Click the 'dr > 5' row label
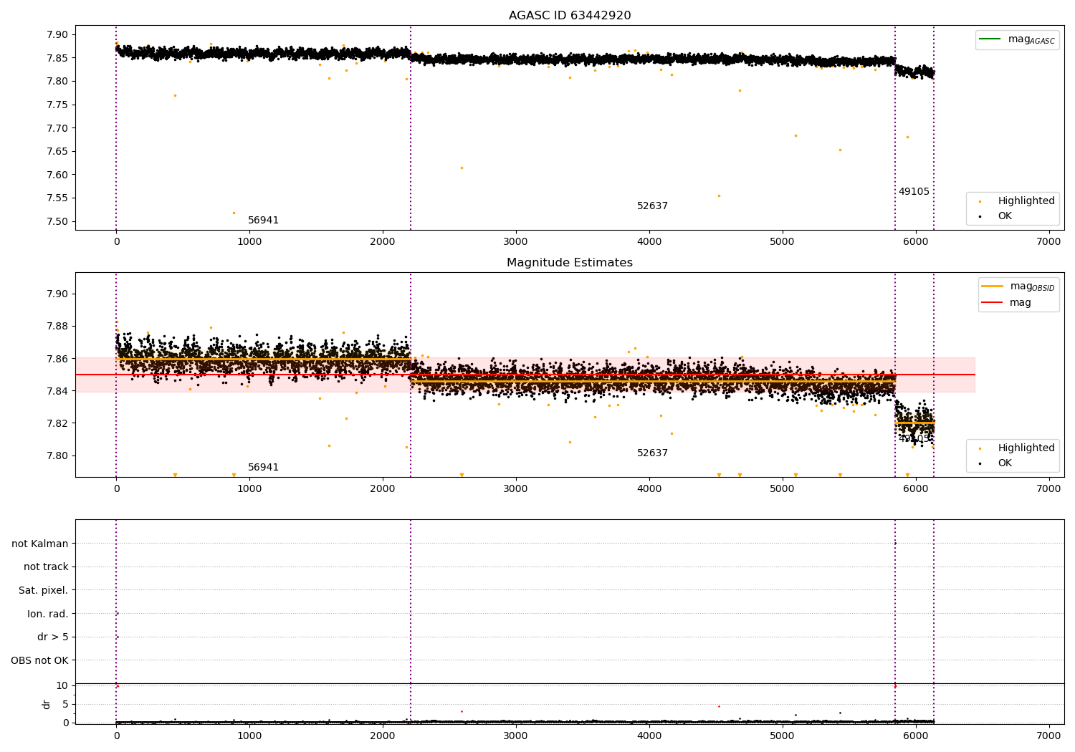This screenshot has width=1075, height=752. point(53,637)
